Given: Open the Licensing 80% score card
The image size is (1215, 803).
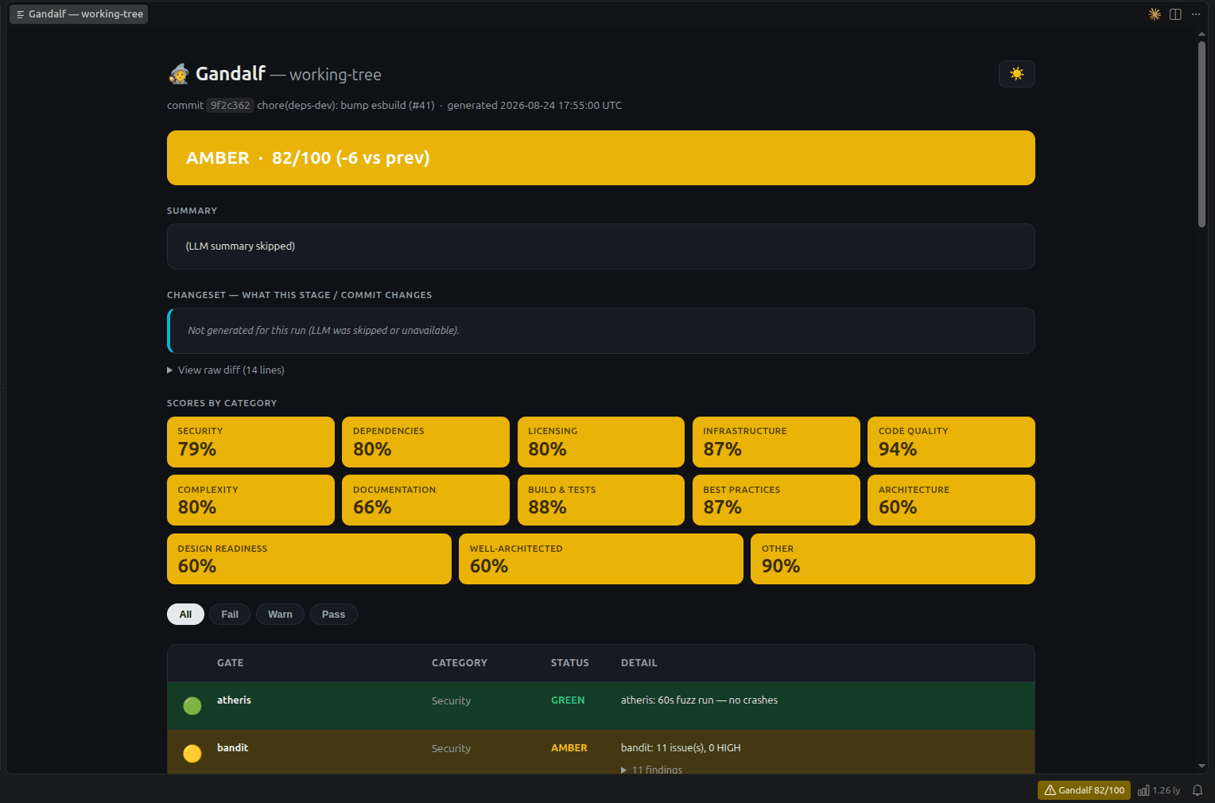Looking at the screenshot, I should click(x=601, y=442).
